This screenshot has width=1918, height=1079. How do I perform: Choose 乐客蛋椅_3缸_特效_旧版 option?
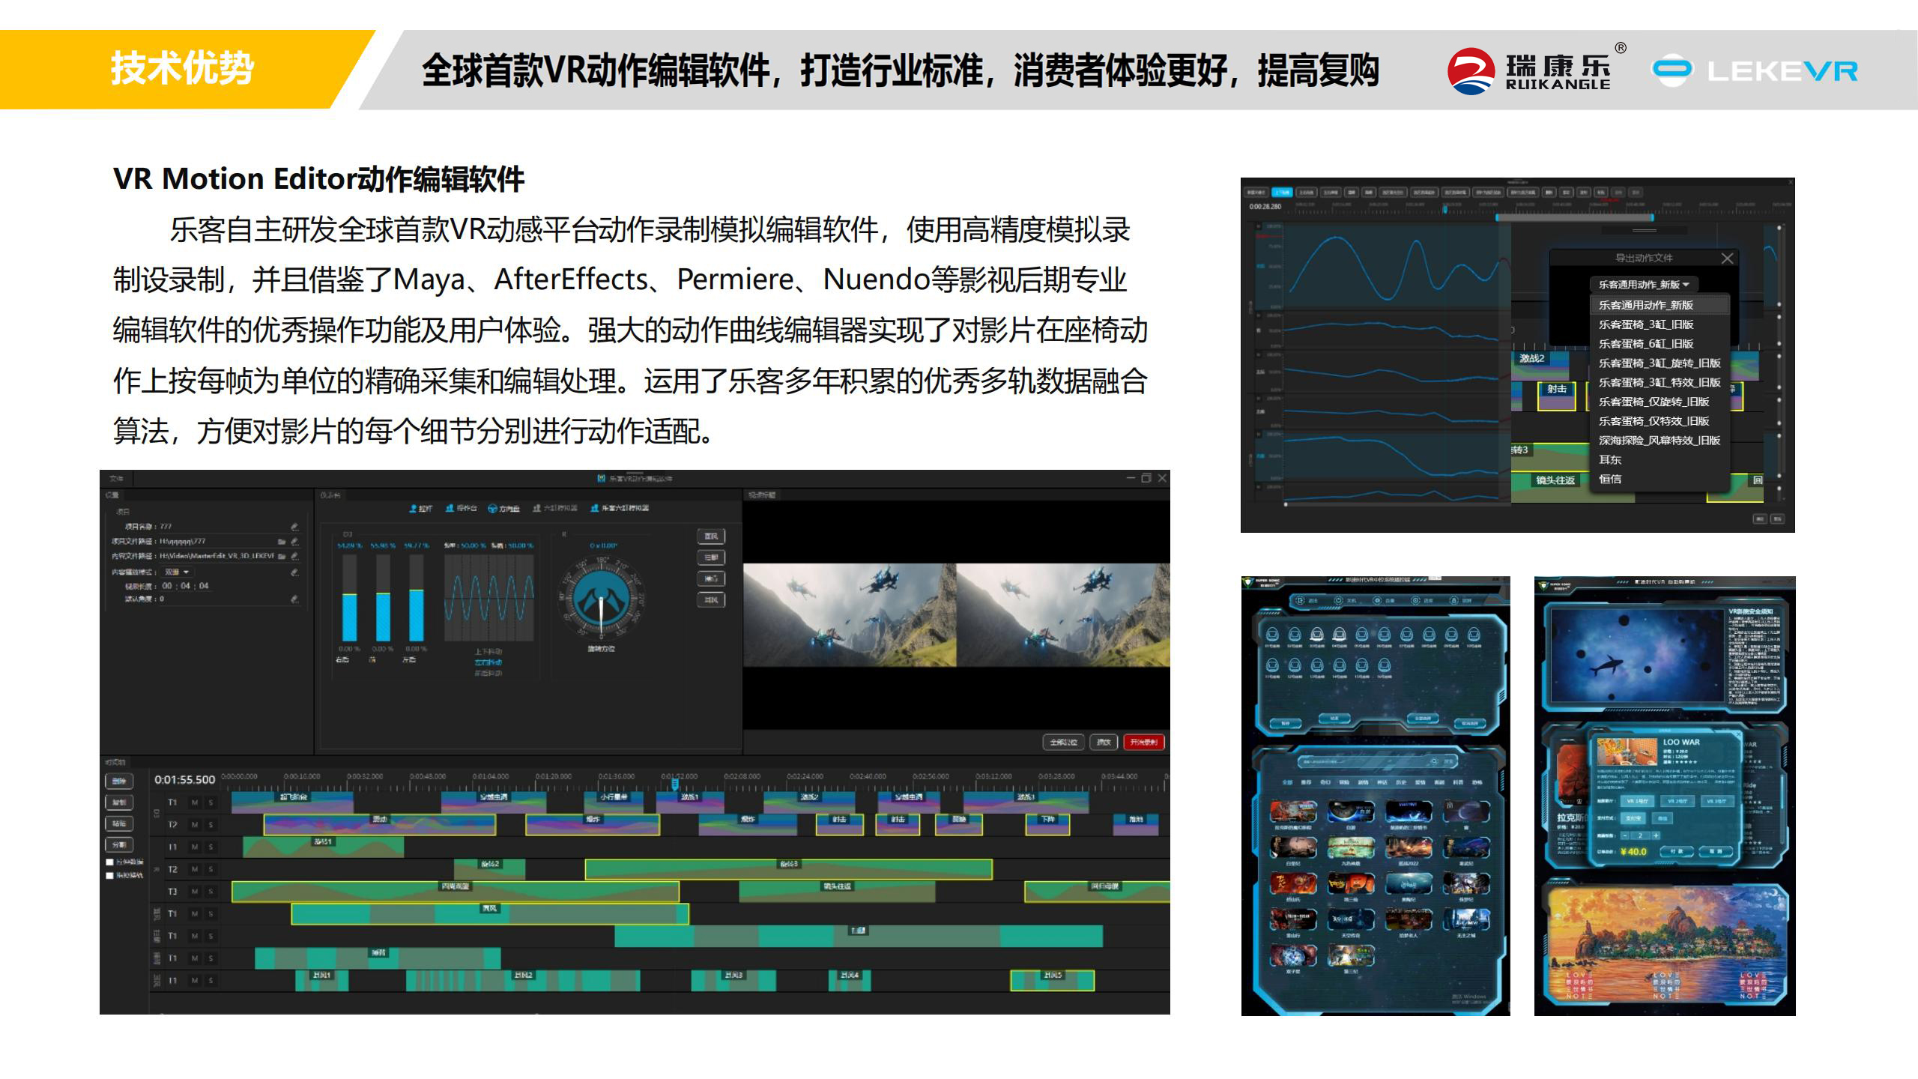coord(1659,383)
